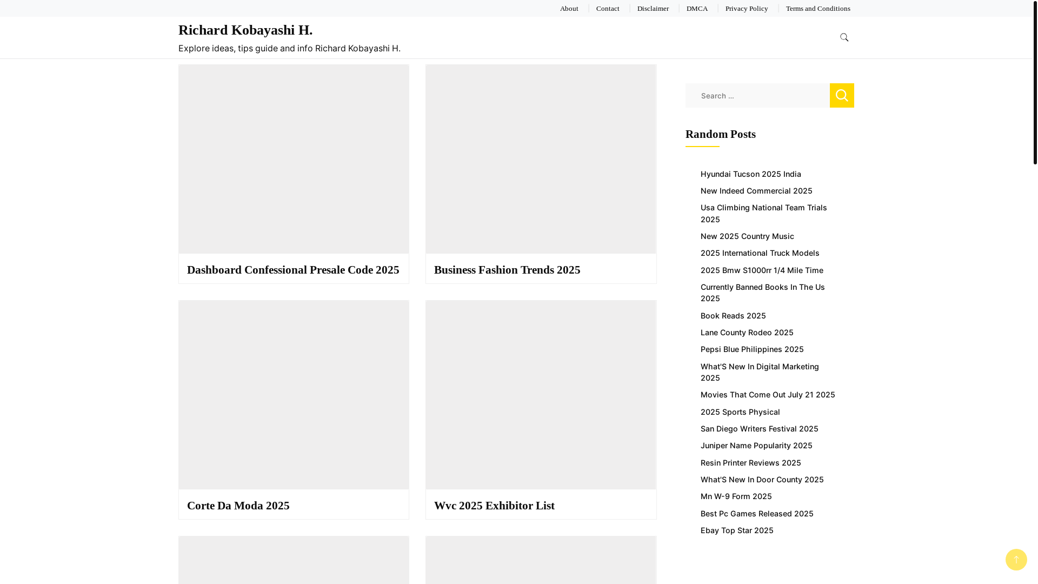
Task: Open Ebay Top Star 2025 link
Action: (x=737, y=530)
